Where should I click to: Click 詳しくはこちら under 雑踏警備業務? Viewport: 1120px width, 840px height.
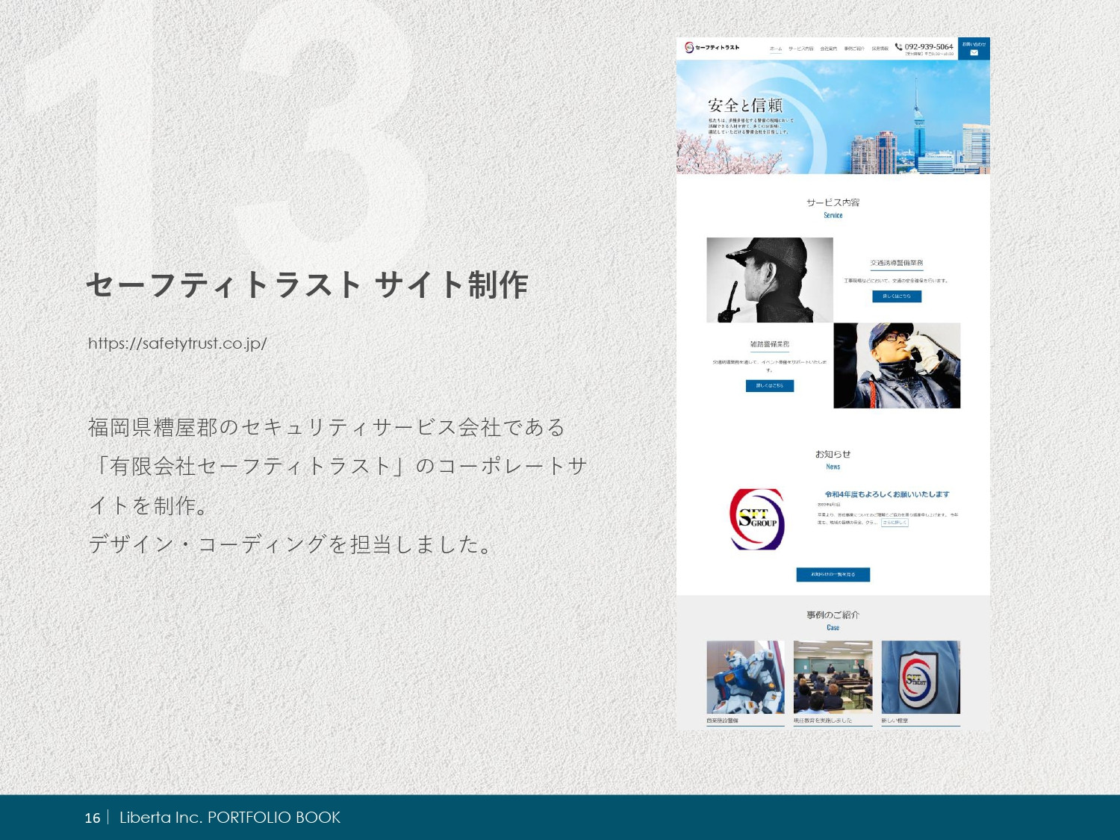click(x=769, y=386)
